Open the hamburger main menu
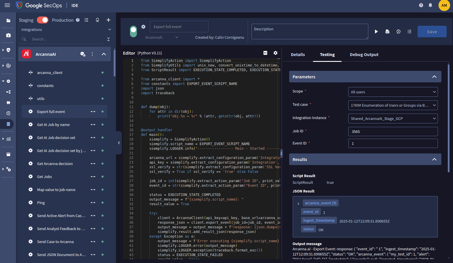This screenshot has width=453, height=263. [x=7, y=5]
